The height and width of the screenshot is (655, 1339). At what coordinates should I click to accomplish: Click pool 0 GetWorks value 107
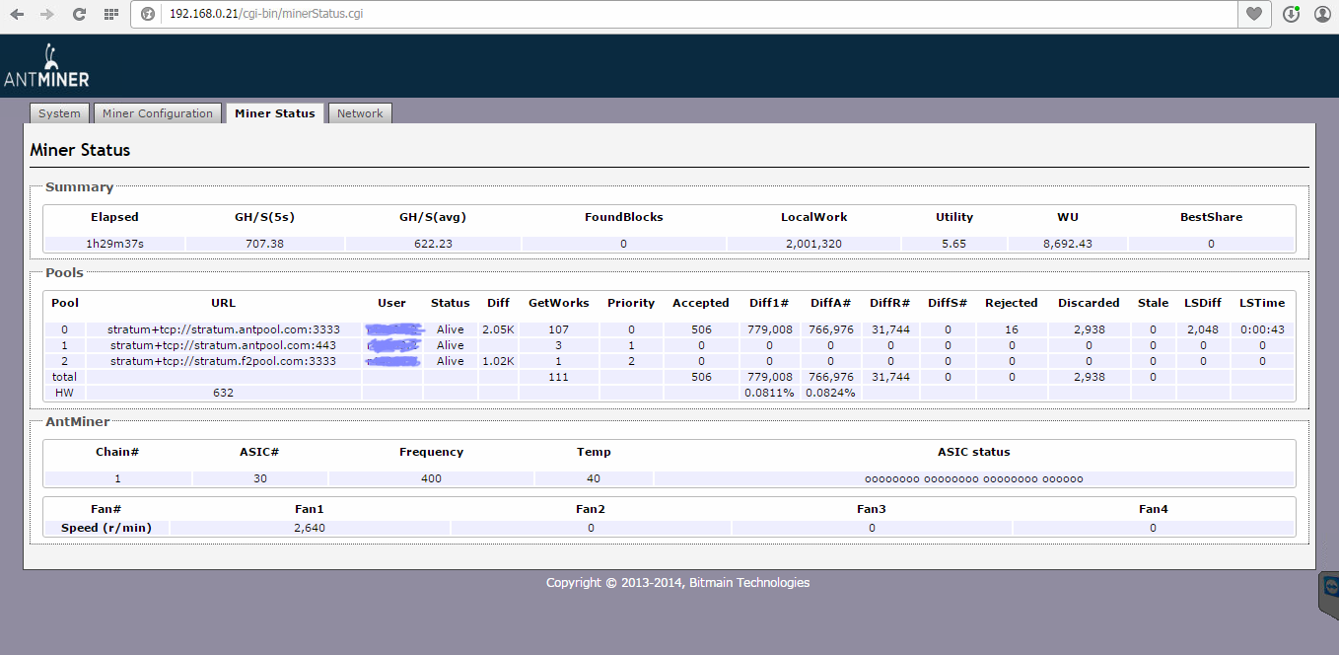558,329
